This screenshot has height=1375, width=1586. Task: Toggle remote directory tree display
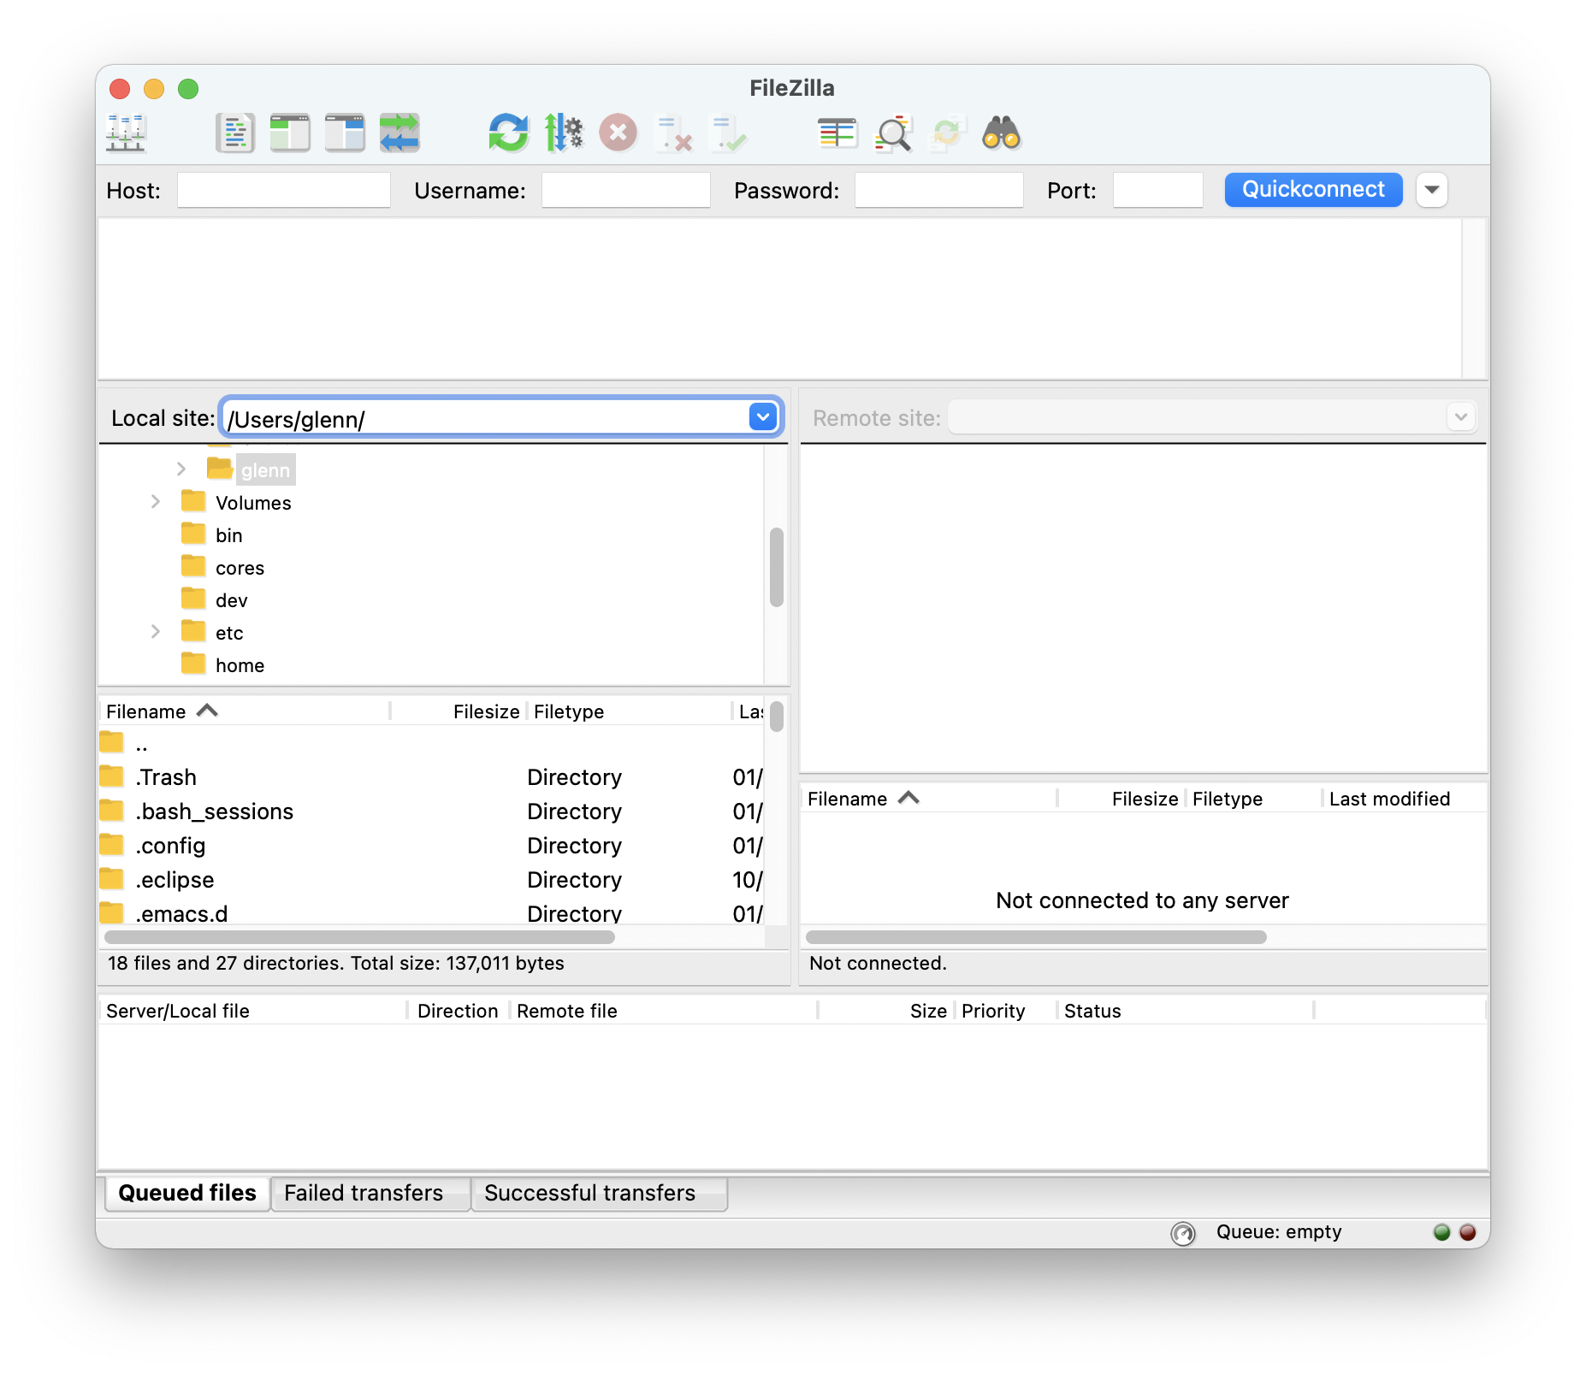tap(345, 133)
